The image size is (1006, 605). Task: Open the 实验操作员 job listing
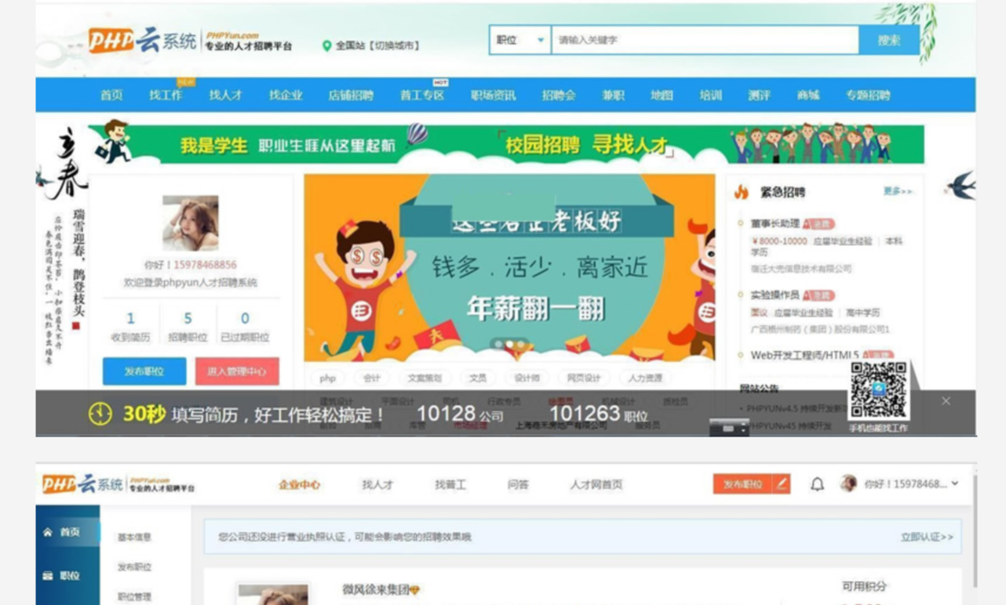click(775, 295)
